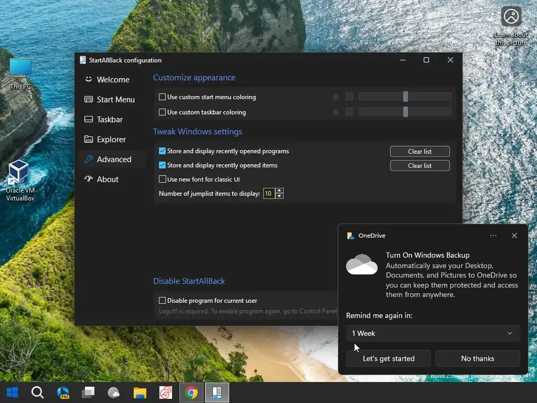The height and width of the screenshot is (403, 537).
Task: Go to the Welcome section
Action: [113, 80]
